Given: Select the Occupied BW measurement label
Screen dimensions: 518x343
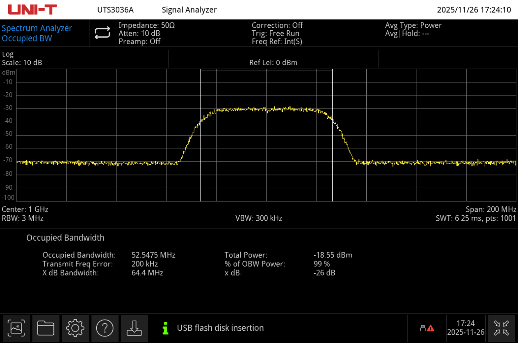Looking at the screenshot, I should (26, 38).
